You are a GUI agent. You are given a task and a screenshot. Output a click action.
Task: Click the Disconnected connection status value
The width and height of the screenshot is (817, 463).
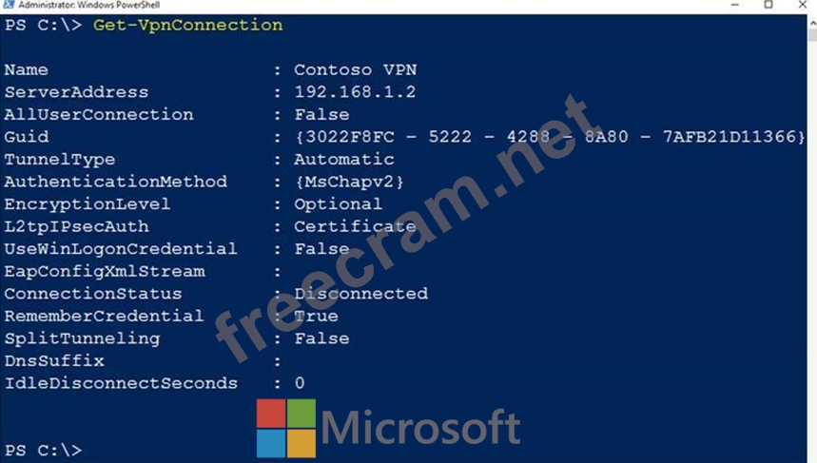click(360, 294)
